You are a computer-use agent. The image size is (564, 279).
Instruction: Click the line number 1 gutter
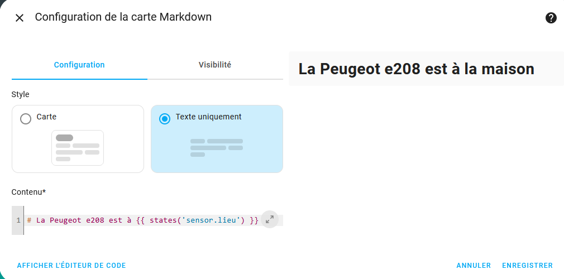point(18,220)
